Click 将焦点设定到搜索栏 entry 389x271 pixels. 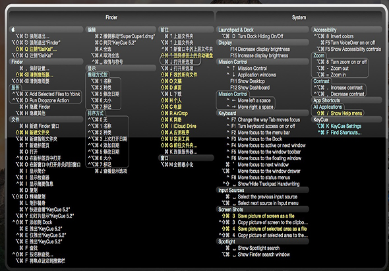click(40, 261)
